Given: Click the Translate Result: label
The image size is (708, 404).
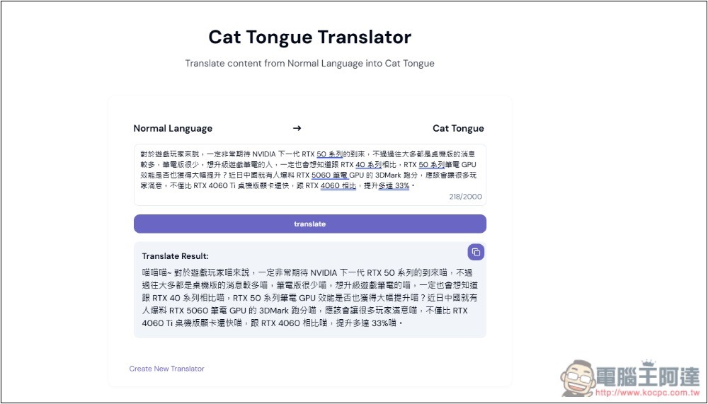Looking at the screenshot, I should click(x=175, y=256).
